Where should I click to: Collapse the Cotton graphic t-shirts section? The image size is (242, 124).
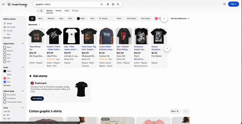pyautogui.click(x=186, y=111)
